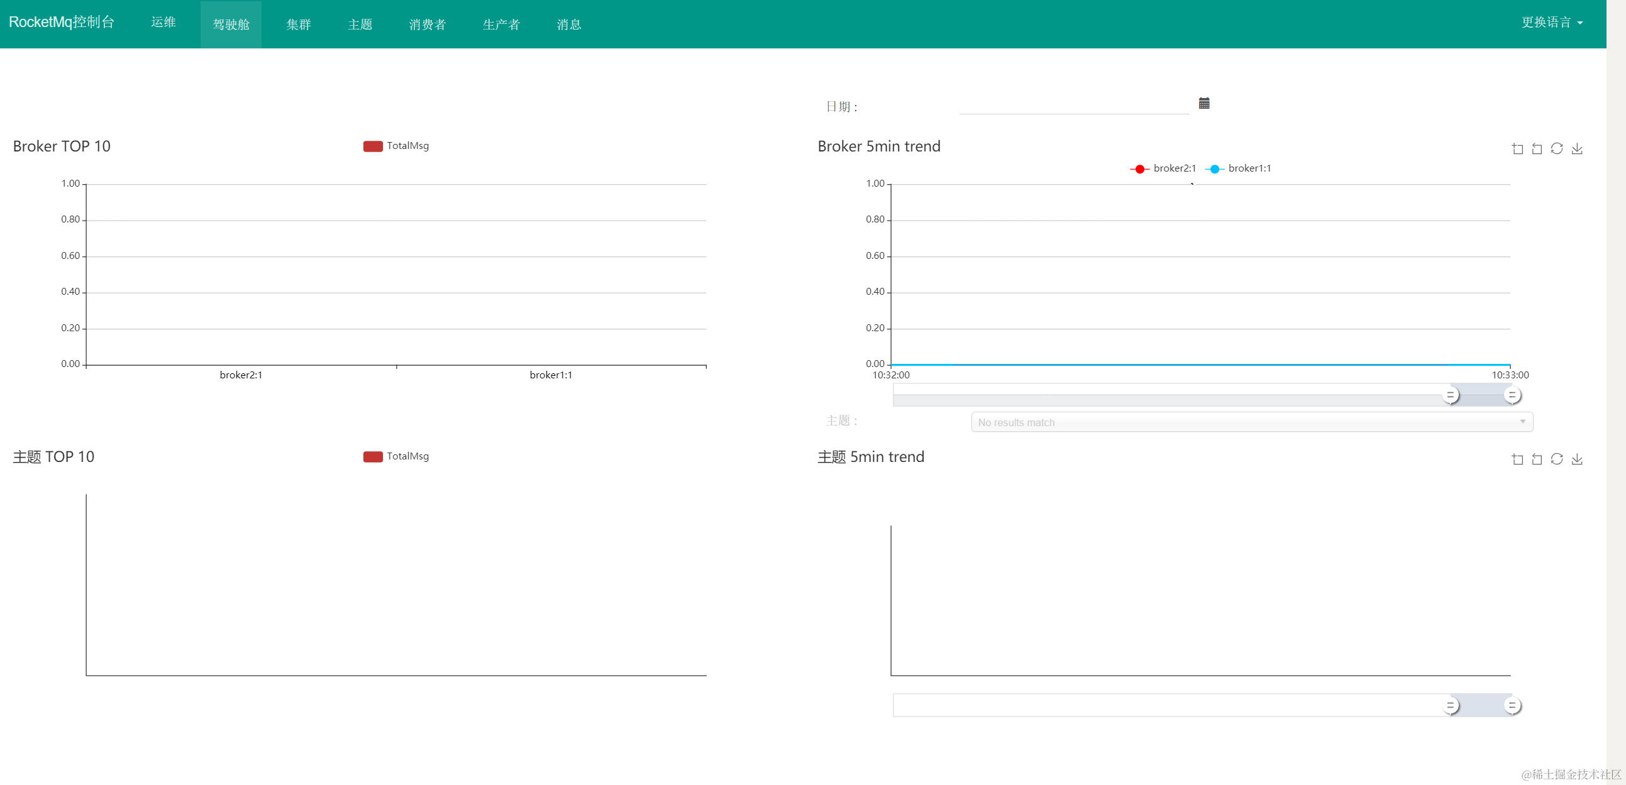The image size is (1626, 785).
Task: Download Broker 5min trend chart image
Action: tap(1577, 149)
